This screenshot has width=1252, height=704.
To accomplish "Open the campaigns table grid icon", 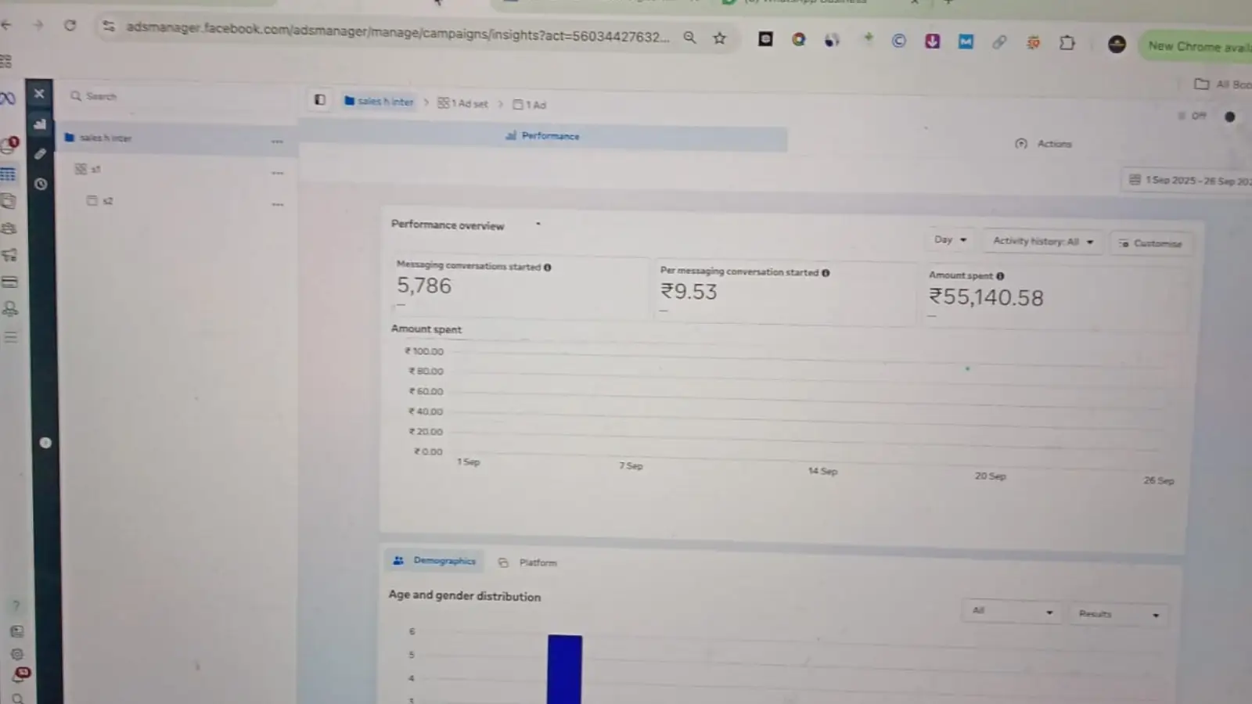I will click(x=9, y=174).
